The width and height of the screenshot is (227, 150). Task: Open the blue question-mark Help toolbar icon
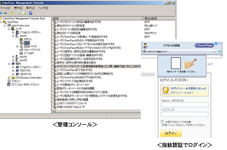31,13
